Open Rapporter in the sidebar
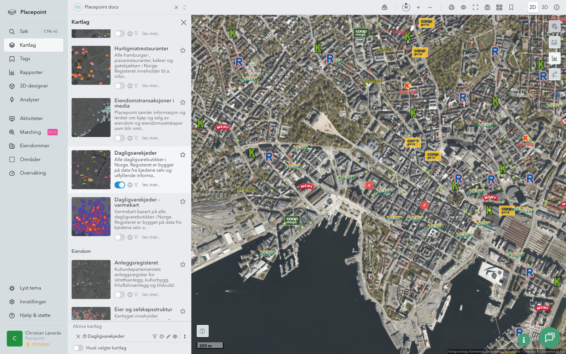 pyautogui.click(x=31, y=72)
